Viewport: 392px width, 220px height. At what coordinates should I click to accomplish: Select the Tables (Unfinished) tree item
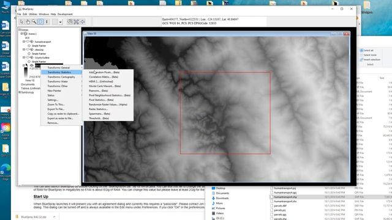click(31, 88)
